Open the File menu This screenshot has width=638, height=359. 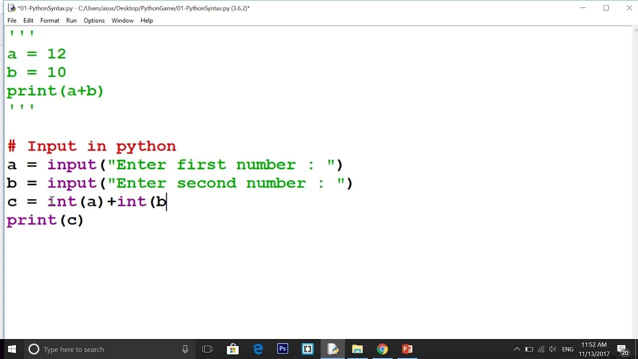coord(12,20)
